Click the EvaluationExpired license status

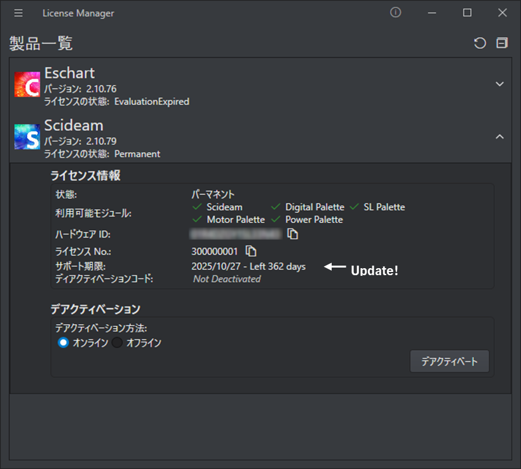(x=152, y=102)
